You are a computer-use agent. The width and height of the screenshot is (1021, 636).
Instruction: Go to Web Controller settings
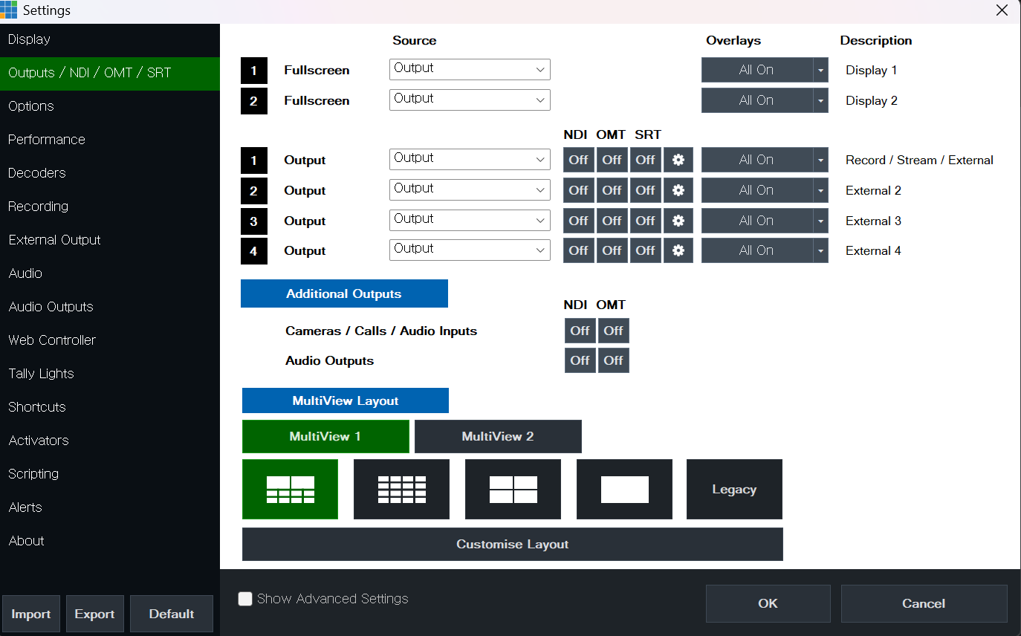click(x=110, y=340)
